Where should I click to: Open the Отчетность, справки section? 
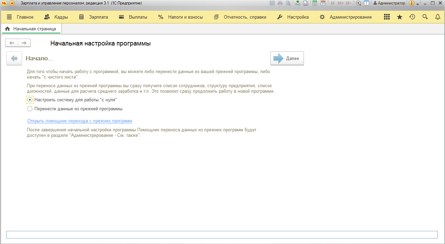(x=240, y=17)
